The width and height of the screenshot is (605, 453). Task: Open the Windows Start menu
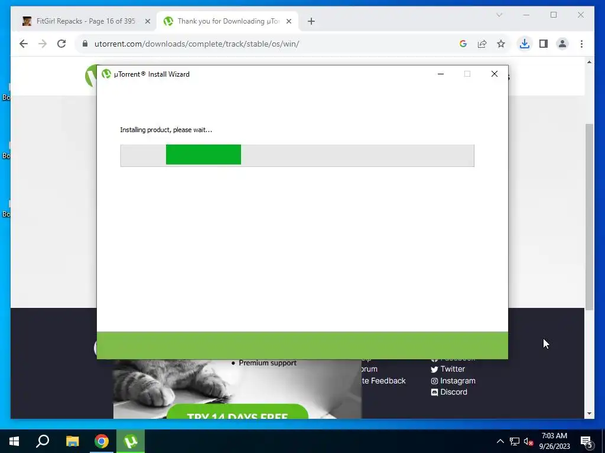(x=14, y=441)
